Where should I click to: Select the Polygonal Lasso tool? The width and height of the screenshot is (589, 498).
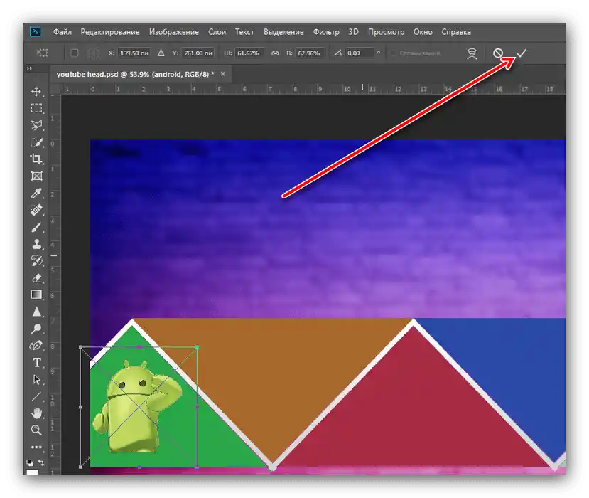(36, 125)
